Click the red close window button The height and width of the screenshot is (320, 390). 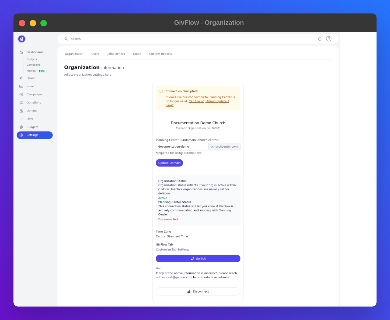(22, 23)
